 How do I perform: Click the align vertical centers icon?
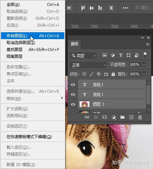92,8
